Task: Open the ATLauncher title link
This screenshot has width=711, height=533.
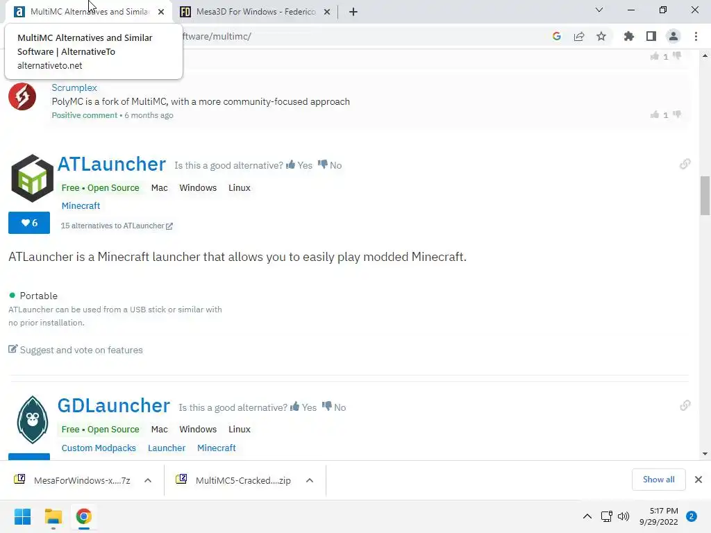Action: pyautogui.click(x=112, y=164)
